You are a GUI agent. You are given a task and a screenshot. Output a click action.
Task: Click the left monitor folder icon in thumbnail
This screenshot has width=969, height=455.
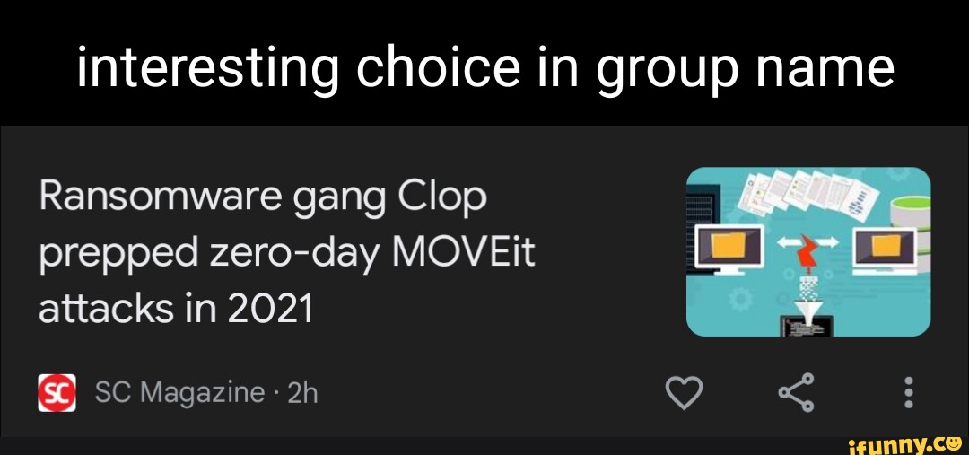(x=725, y=245)
